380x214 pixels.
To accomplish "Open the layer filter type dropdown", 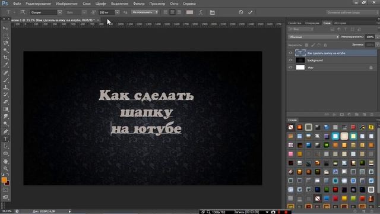I will click(300, 29).
